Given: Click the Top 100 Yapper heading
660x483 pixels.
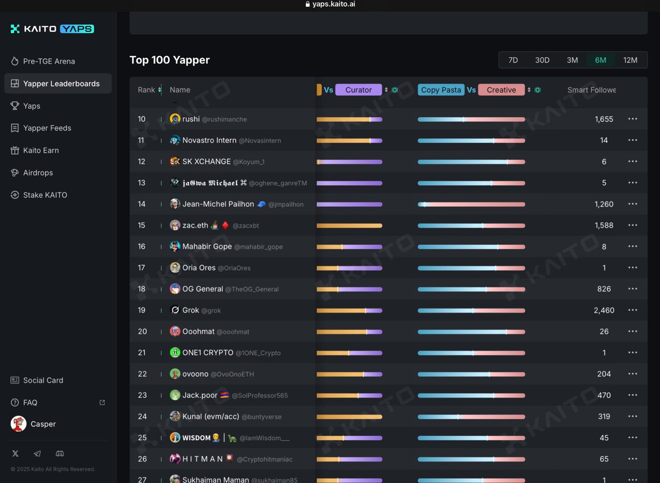Looking at the screenshot, I should 169,60.
